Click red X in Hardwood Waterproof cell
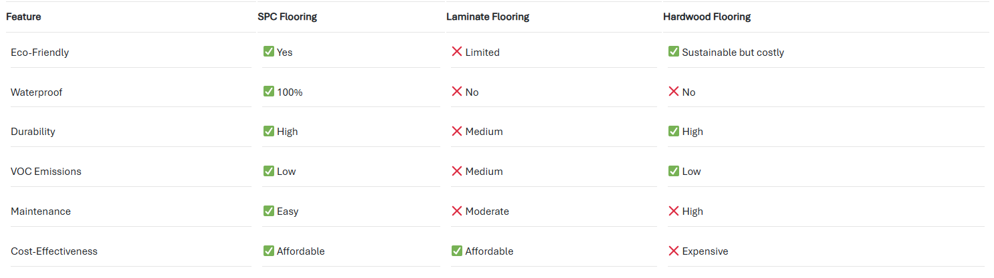This screenshot has width=994, height=278. tap(674, 92)
